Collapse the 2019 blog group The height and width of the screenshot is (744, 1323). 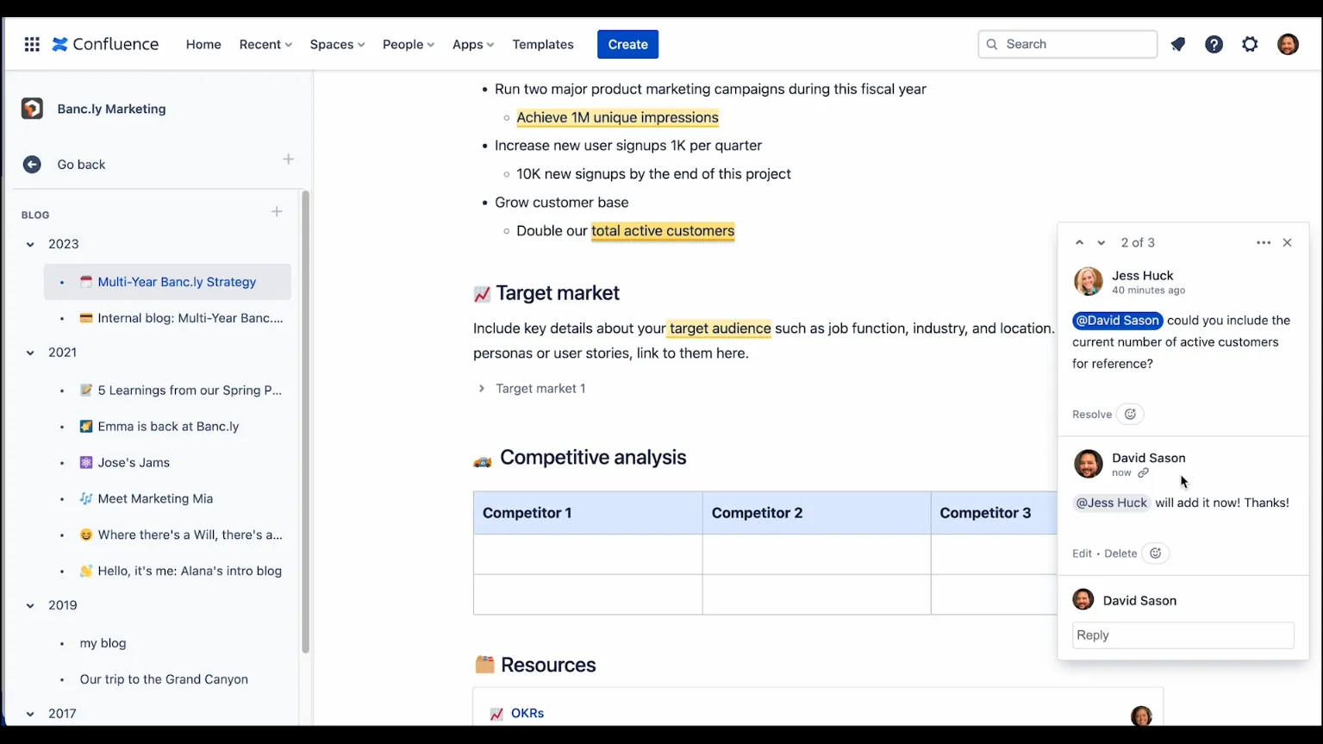point(30,606)
